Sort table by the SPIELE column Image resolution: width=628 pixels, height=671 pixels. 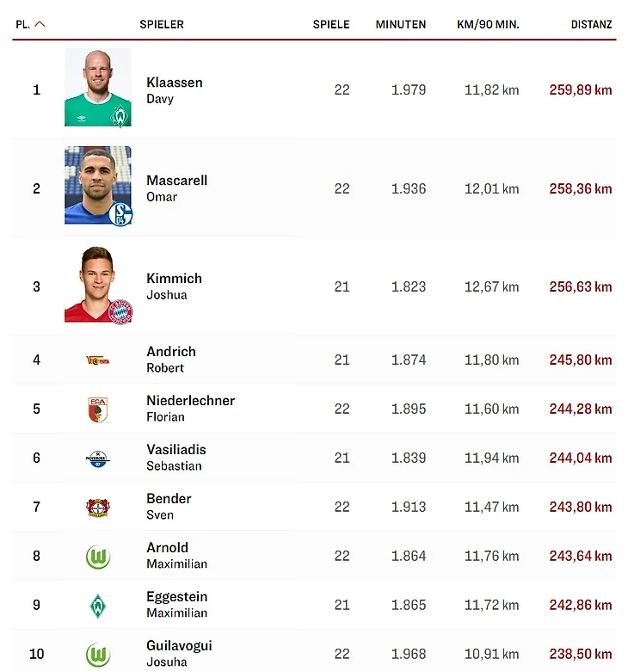331,24
